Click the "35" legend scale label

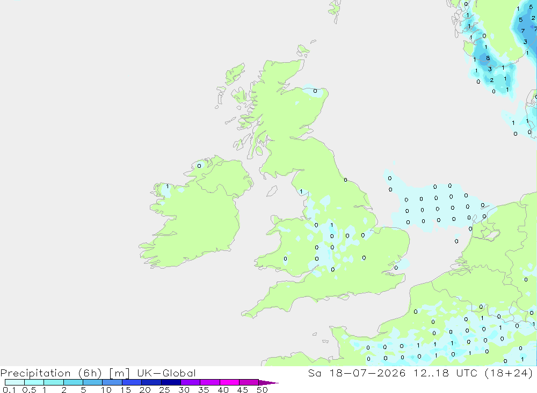(x=204, y=390)
